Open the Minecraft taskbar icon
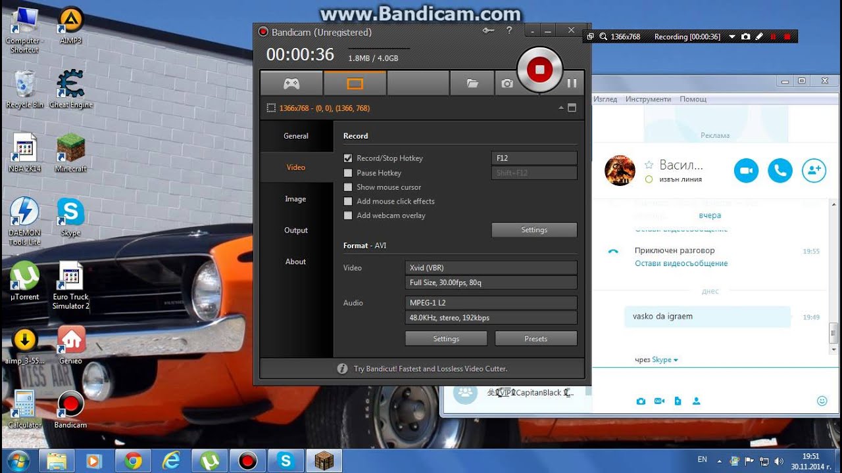Image resolution: width=842 pixels, height=473 pixels. click(x=324, y=461)
